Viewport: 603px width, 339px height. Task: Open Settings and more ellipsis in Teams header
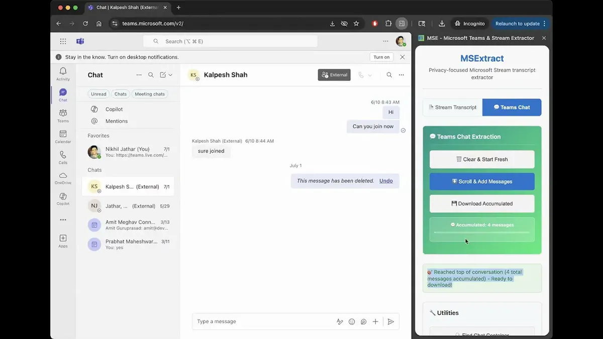click(385, 41)
